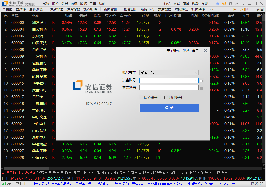Click the 交易密码 input field
The width and height of the screenshot is (266, 187).
169,88
